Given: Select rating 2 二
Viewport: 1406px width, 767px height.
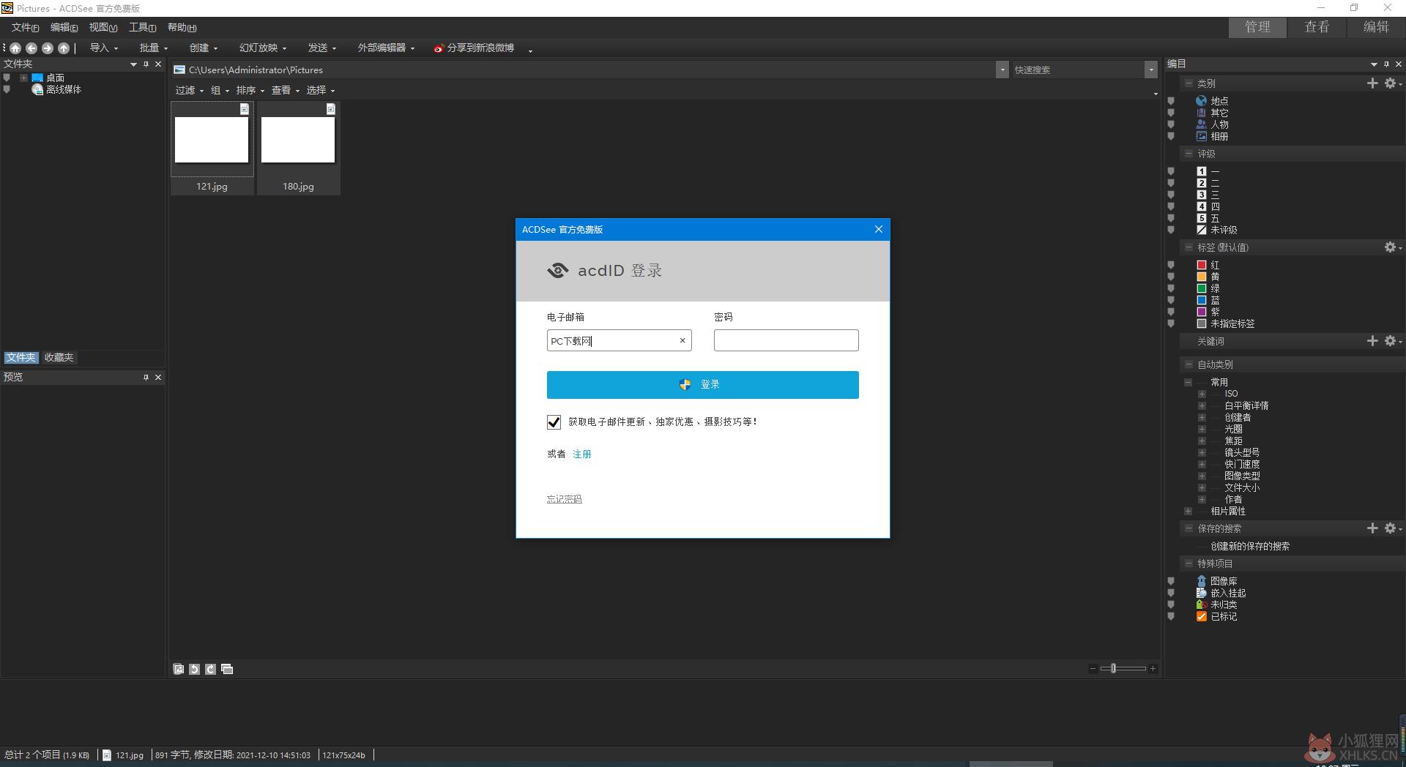Looking at the screenshot, I should pos(1208,183).
